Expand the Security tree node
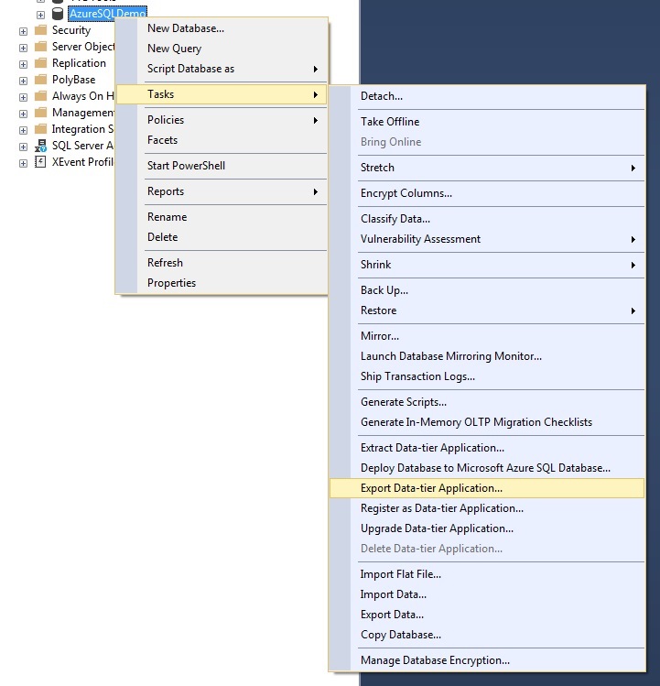The width and height of the screenshot is (660, 686). click(x=23, y=31)
